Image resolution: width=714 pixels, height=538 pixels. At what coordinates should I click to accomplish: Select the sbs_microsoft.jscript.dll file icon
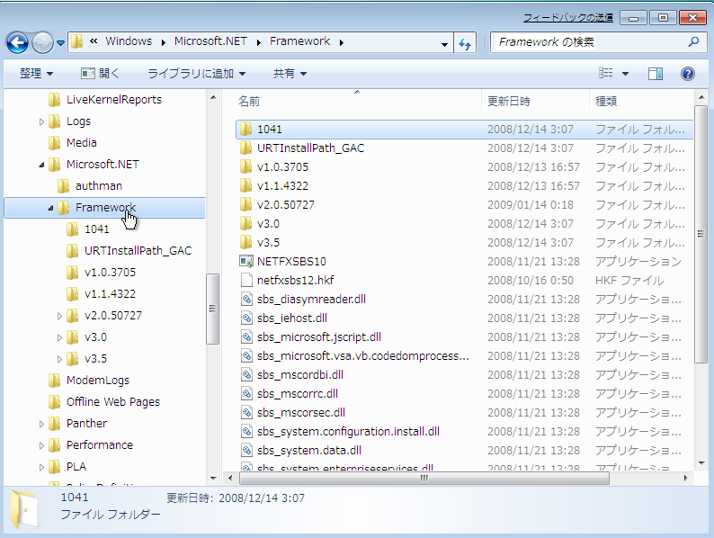click(x=246, y=337)
